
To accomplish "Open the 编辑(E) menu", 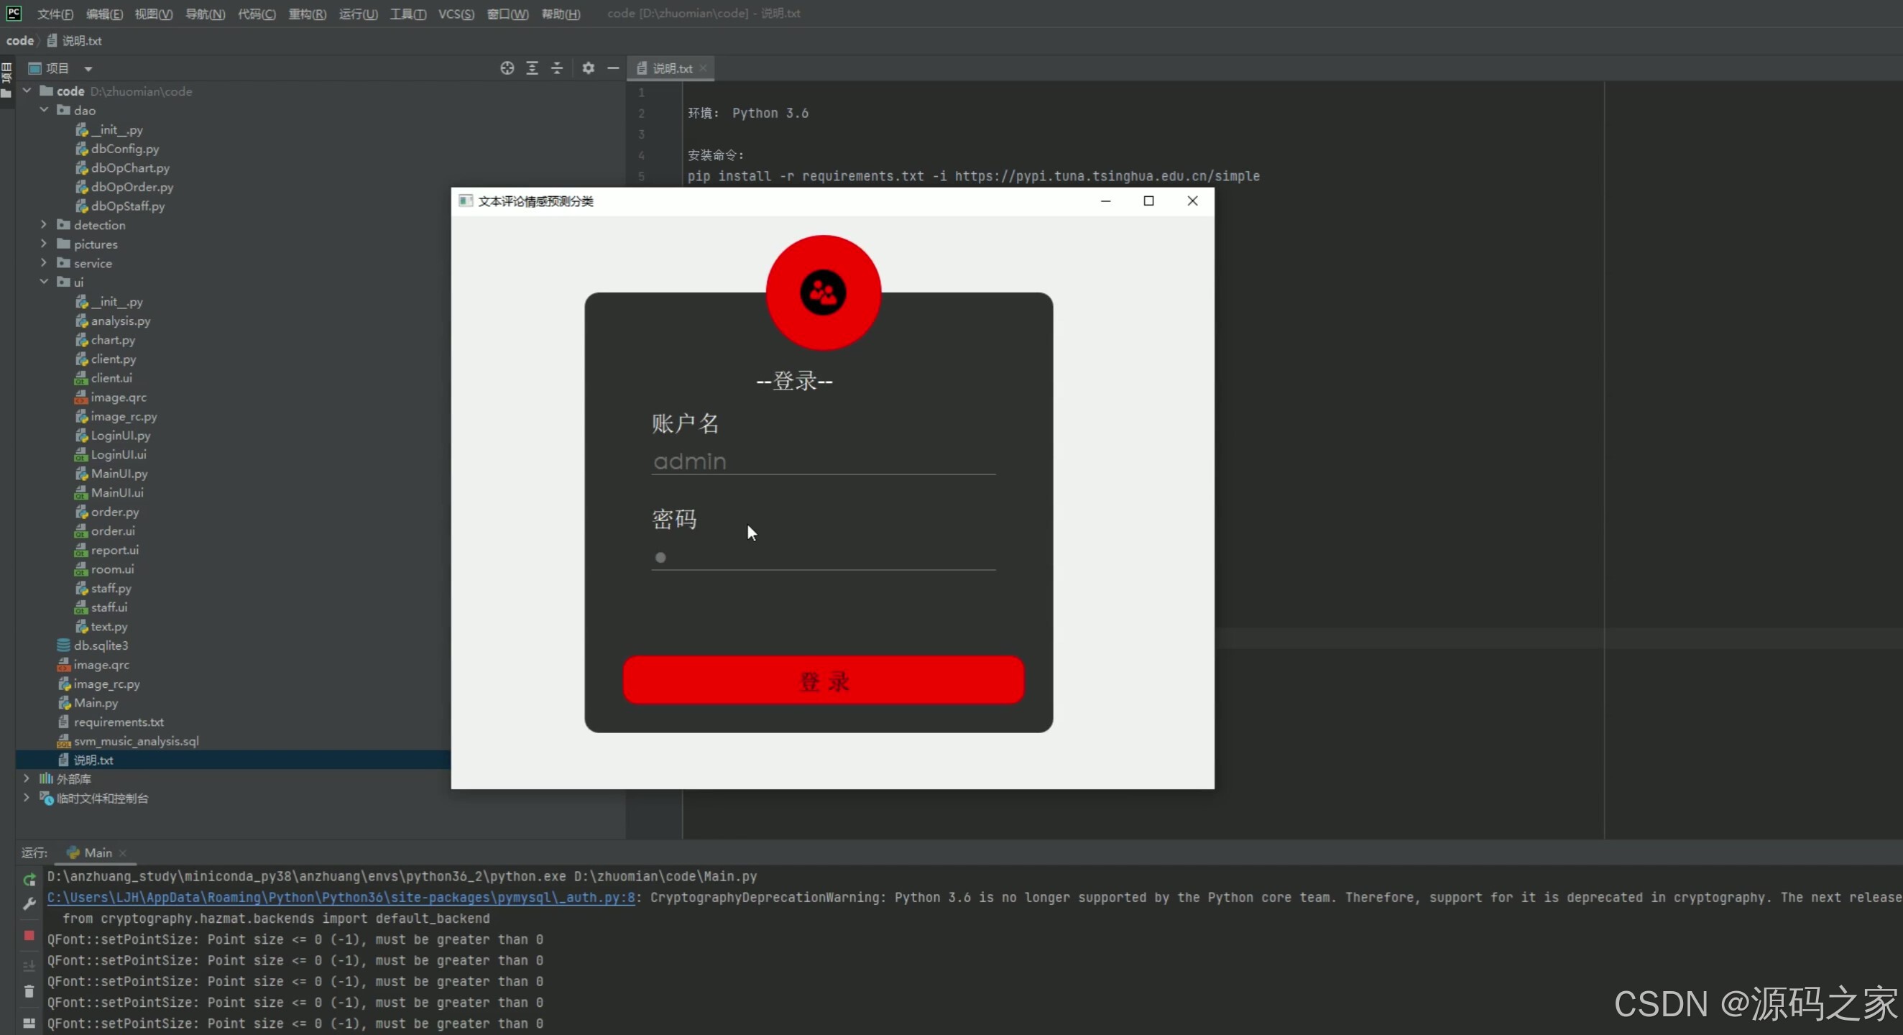I will (x=104, y=14).
